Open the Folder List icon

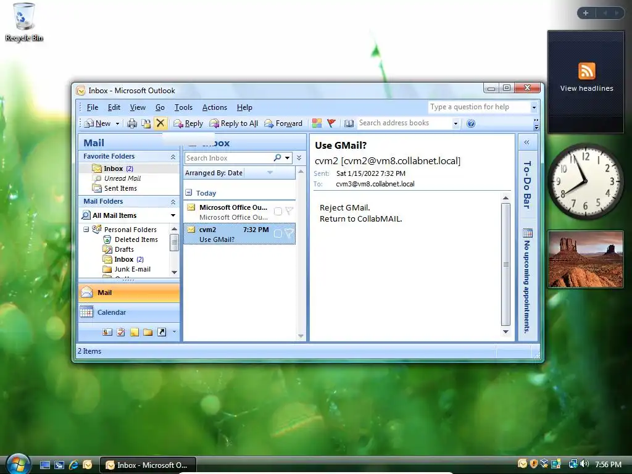[x=148, y=332]
